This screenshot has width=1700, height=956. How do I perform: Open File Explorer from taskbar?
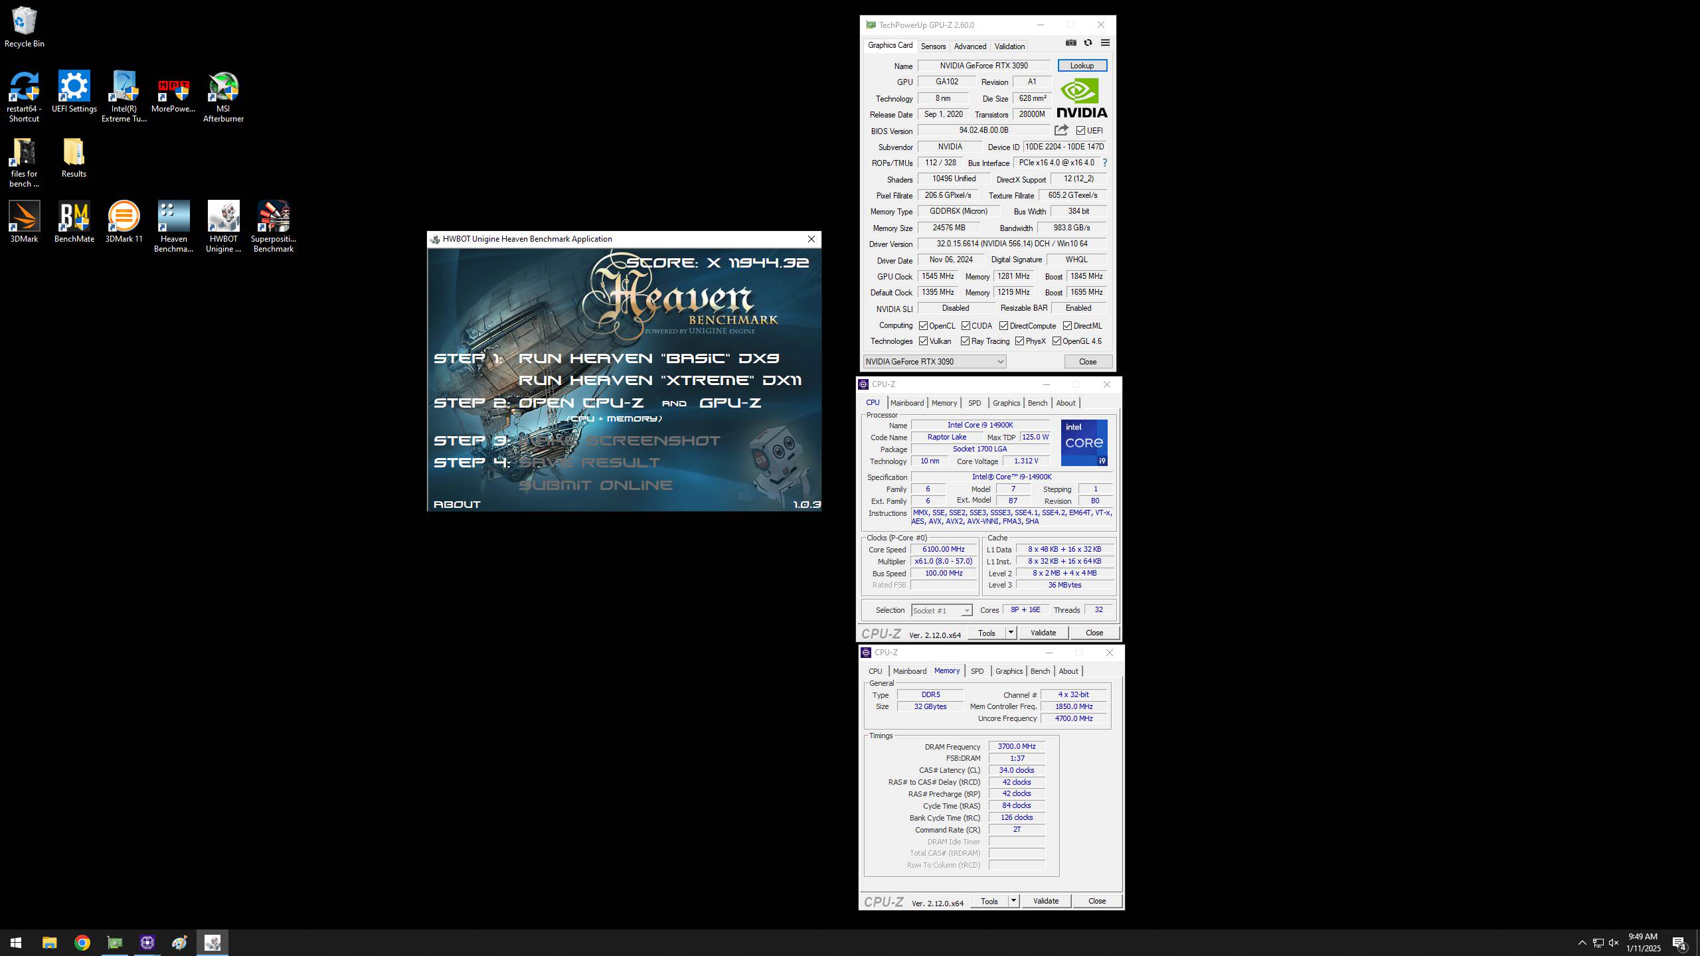click(x=49, y=943)
